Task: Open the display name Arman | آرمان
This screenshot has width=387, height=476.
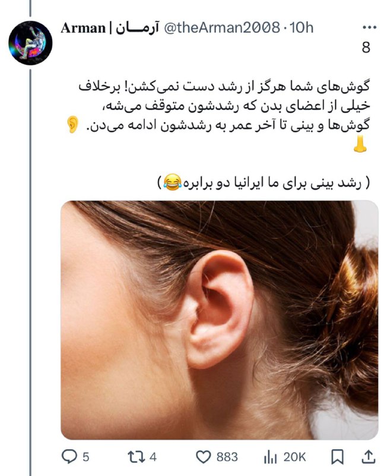Action: pos(110,28)
